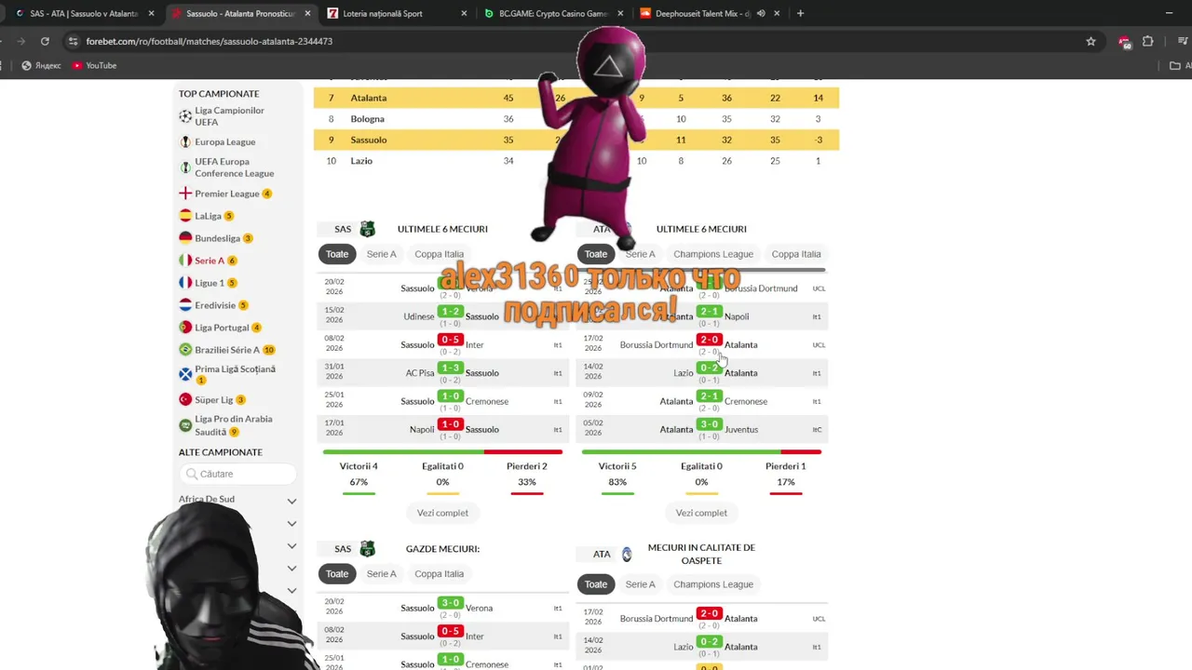The image size is (1192, 670).
Task: Click Bologna in the standings table
Action: click(367, 119)
